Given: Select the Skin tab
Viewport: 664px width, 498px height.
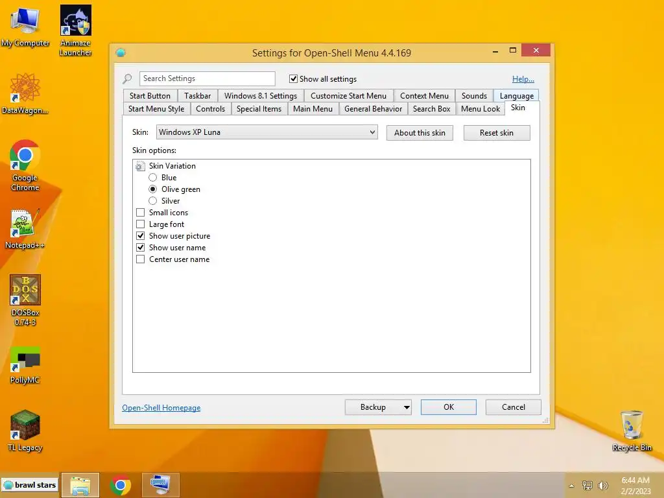Looking at the screenshot, I should coord(518,108).
